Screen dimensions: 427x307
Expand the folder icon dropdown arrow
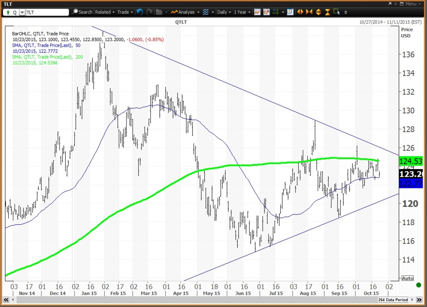pos(167,12)
